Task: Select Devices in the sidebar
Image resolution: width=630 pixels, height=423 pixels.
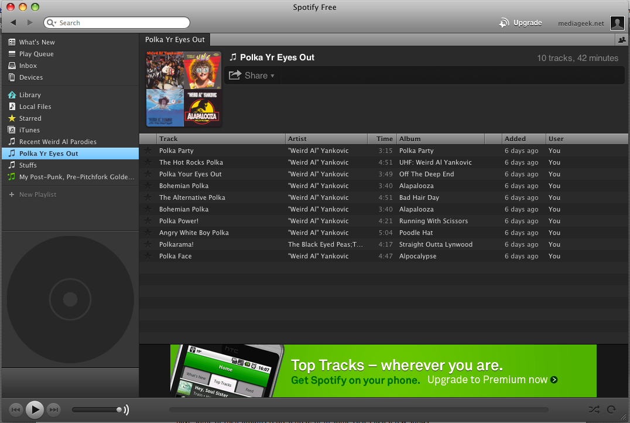Action: [x=30, y=77]
